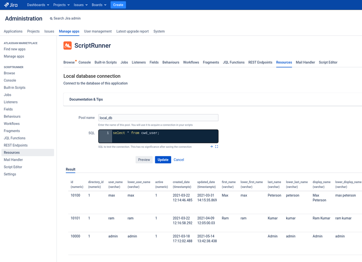The height and width of the screenshot is (262, 362).
Task: Open User management tab
Action: point(98,31)
